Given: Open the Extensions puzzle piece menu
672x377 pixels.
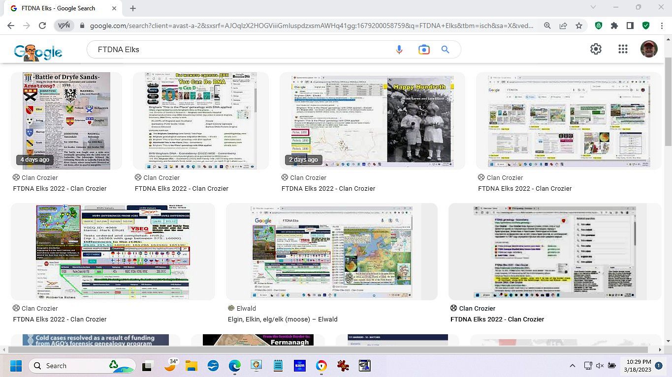Looking at the screenshot, I should [x=614, y=26].
